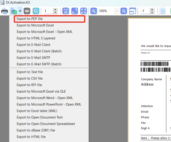Viewport: 171px width, 142px height.
Task: Choose Export to dBase (DBF) file
Action: 36,130
